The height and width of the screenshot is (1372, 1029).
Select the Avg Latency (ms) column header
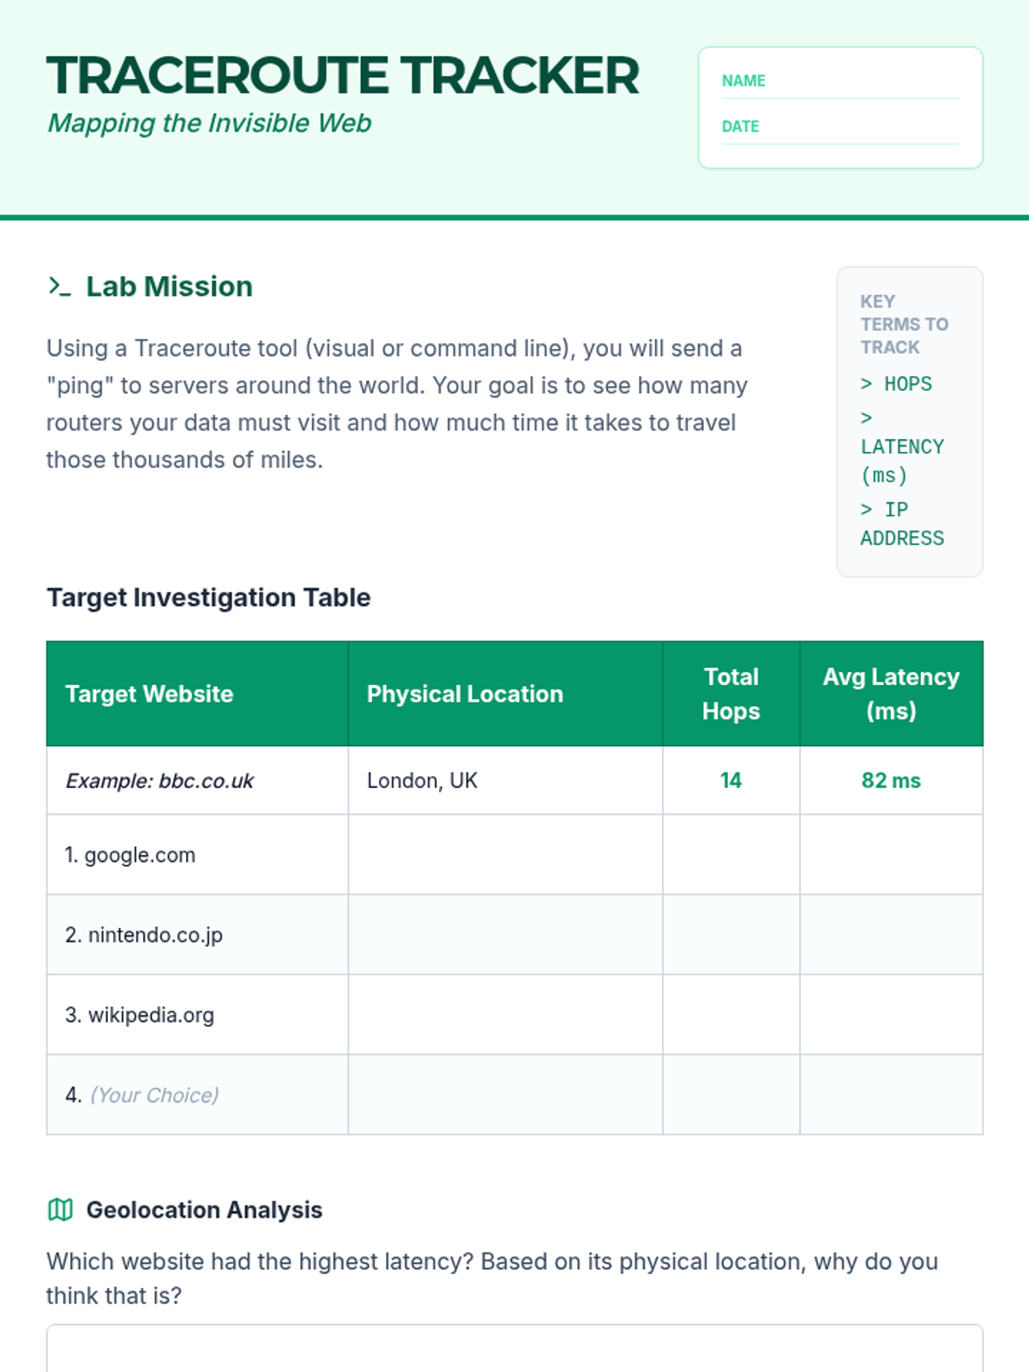click(891, 694)
